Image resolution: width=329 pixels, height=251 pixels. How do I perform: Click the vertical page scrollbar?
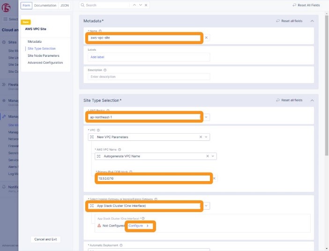pyautogui.click(x=326, y=86)
